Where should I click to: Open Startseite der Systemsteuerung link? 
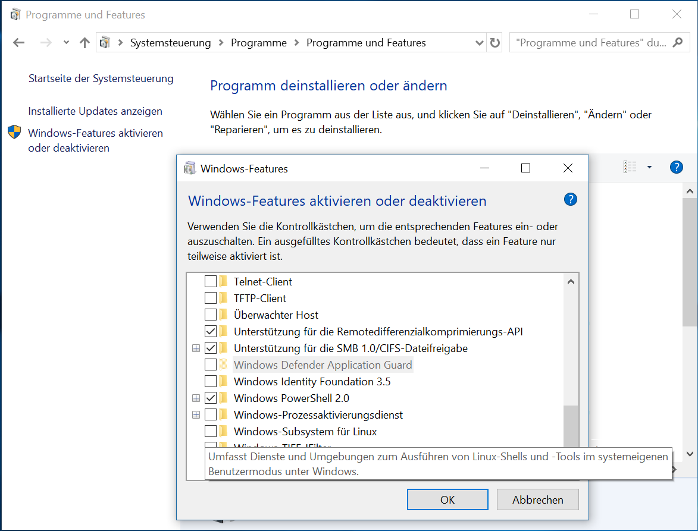[x=101, y=78]
